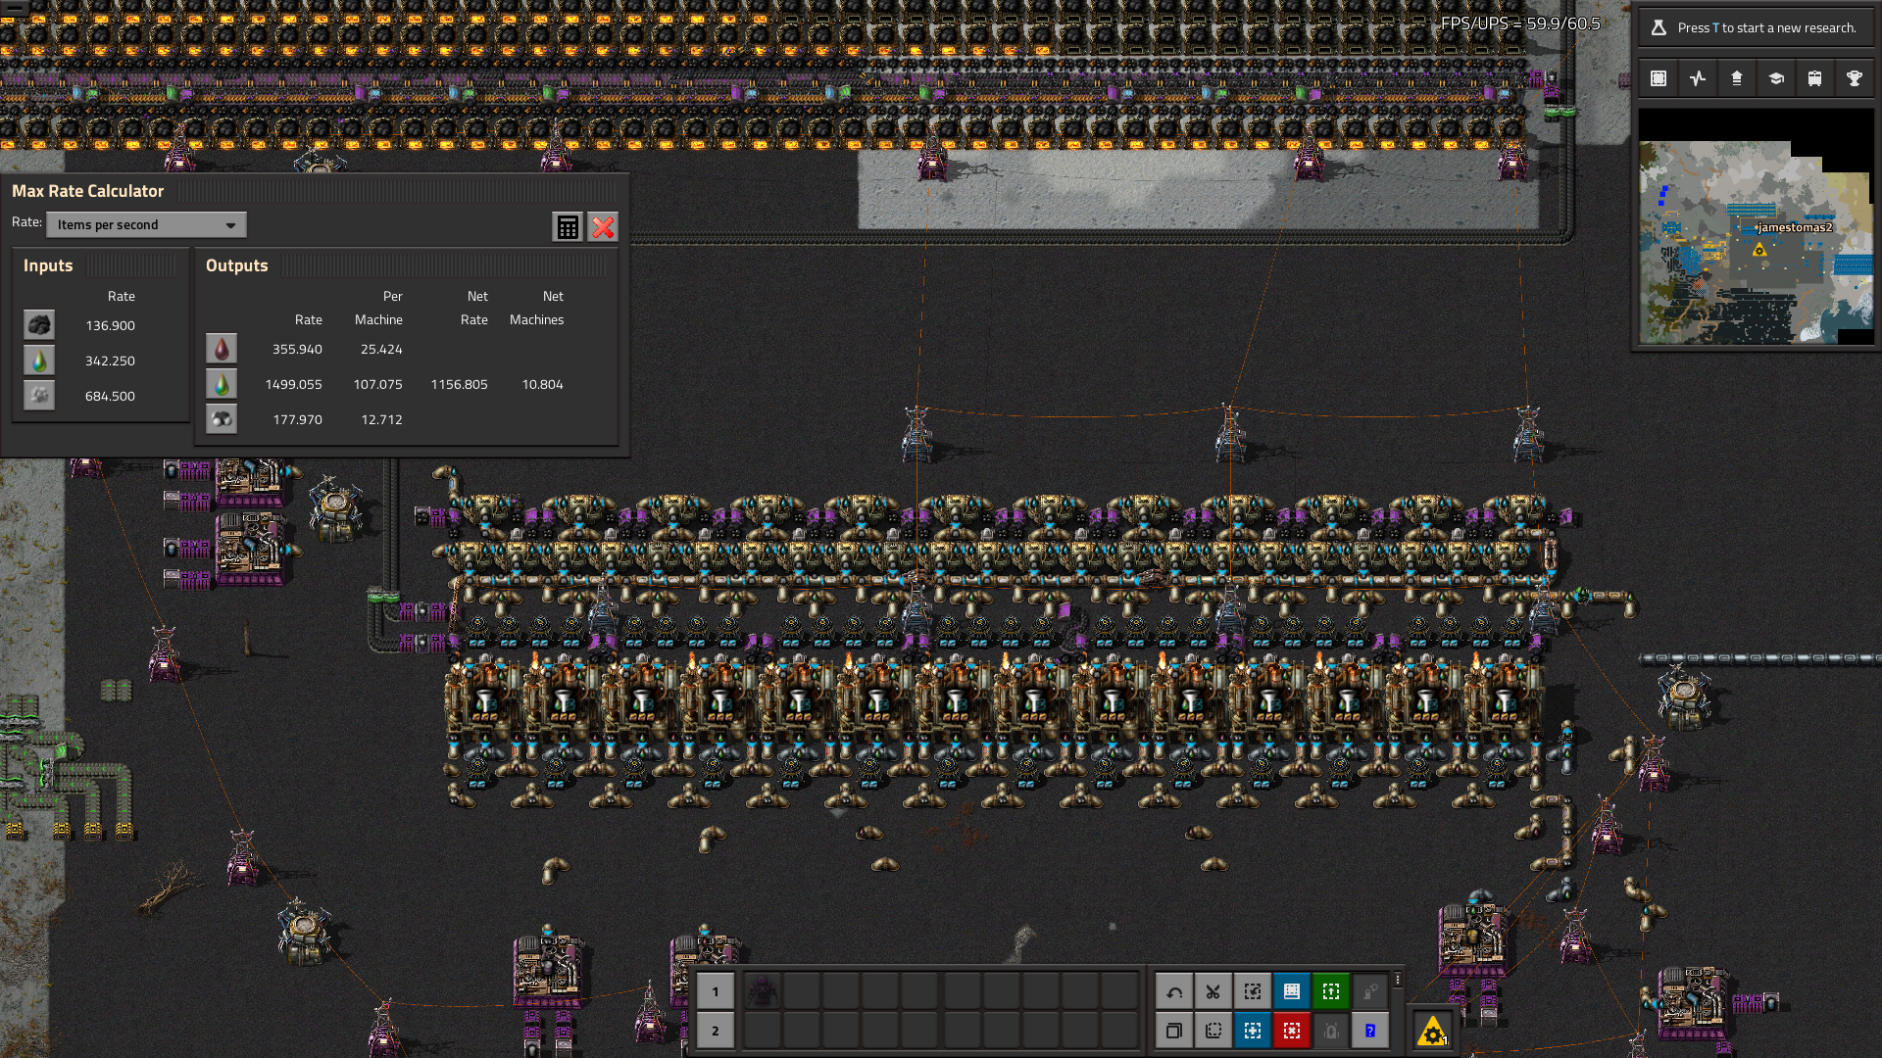Select the red deconstruction planner shortcut
Viewport: 1882px width, 1058px height.
[x=1292, y=1031]
